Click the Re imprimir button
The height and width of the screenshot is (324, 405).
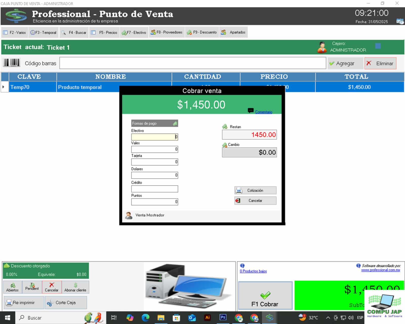[x=24, y=303]
